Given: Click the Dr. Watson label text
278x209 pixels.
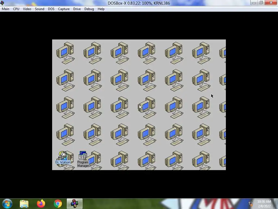Looking at the screenshot, I should [x=63, y=162].
